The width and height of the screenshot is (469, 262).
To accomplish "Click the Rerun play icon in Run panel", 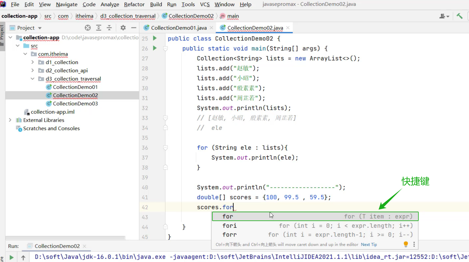I will pyautogui.click(x=11, y=258).
